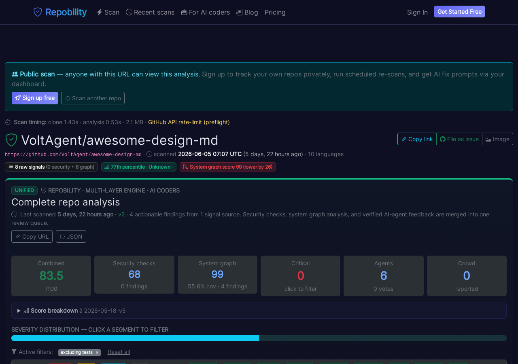The width and height of the screenshot is (518, 364).
Task: Click the Copy link button
Action: 417,139
